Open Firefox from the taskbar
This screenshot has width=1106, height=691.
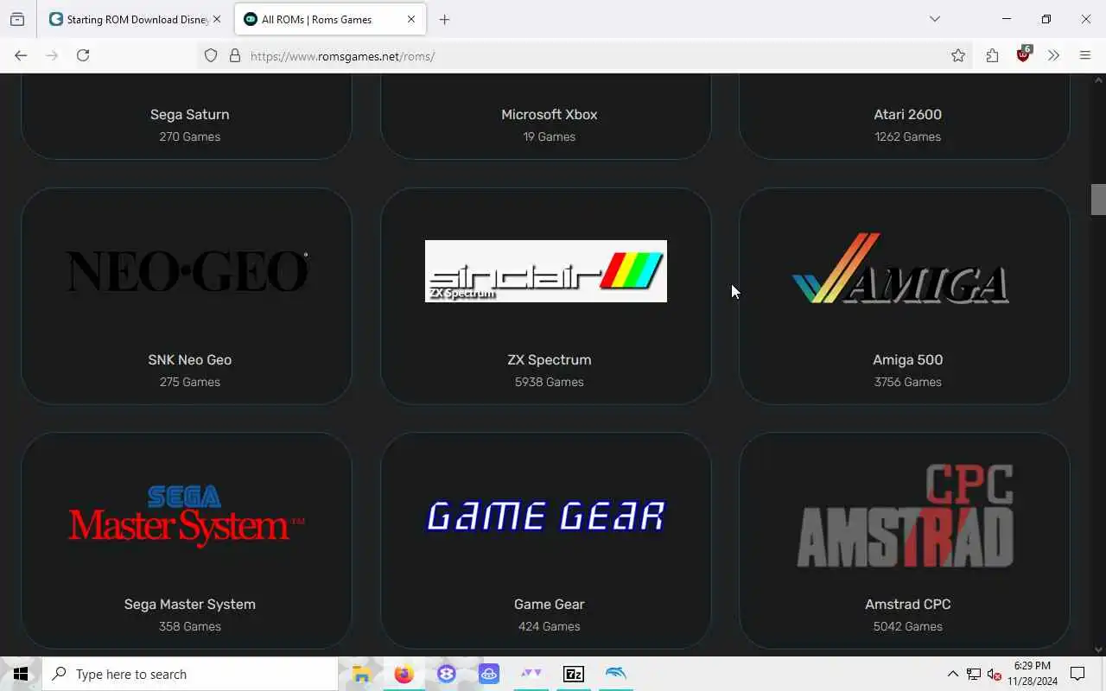coord(404,674)
